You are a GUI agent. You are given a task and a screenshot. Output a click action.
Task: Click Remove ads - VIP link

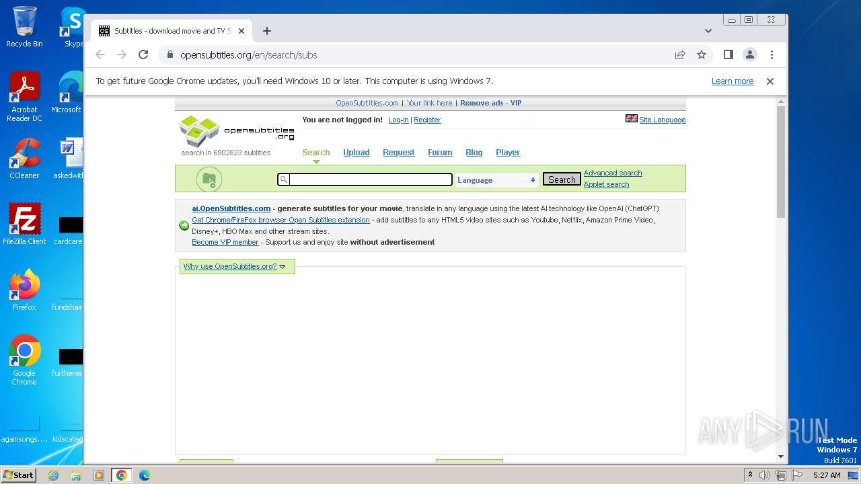coord(490,103)
